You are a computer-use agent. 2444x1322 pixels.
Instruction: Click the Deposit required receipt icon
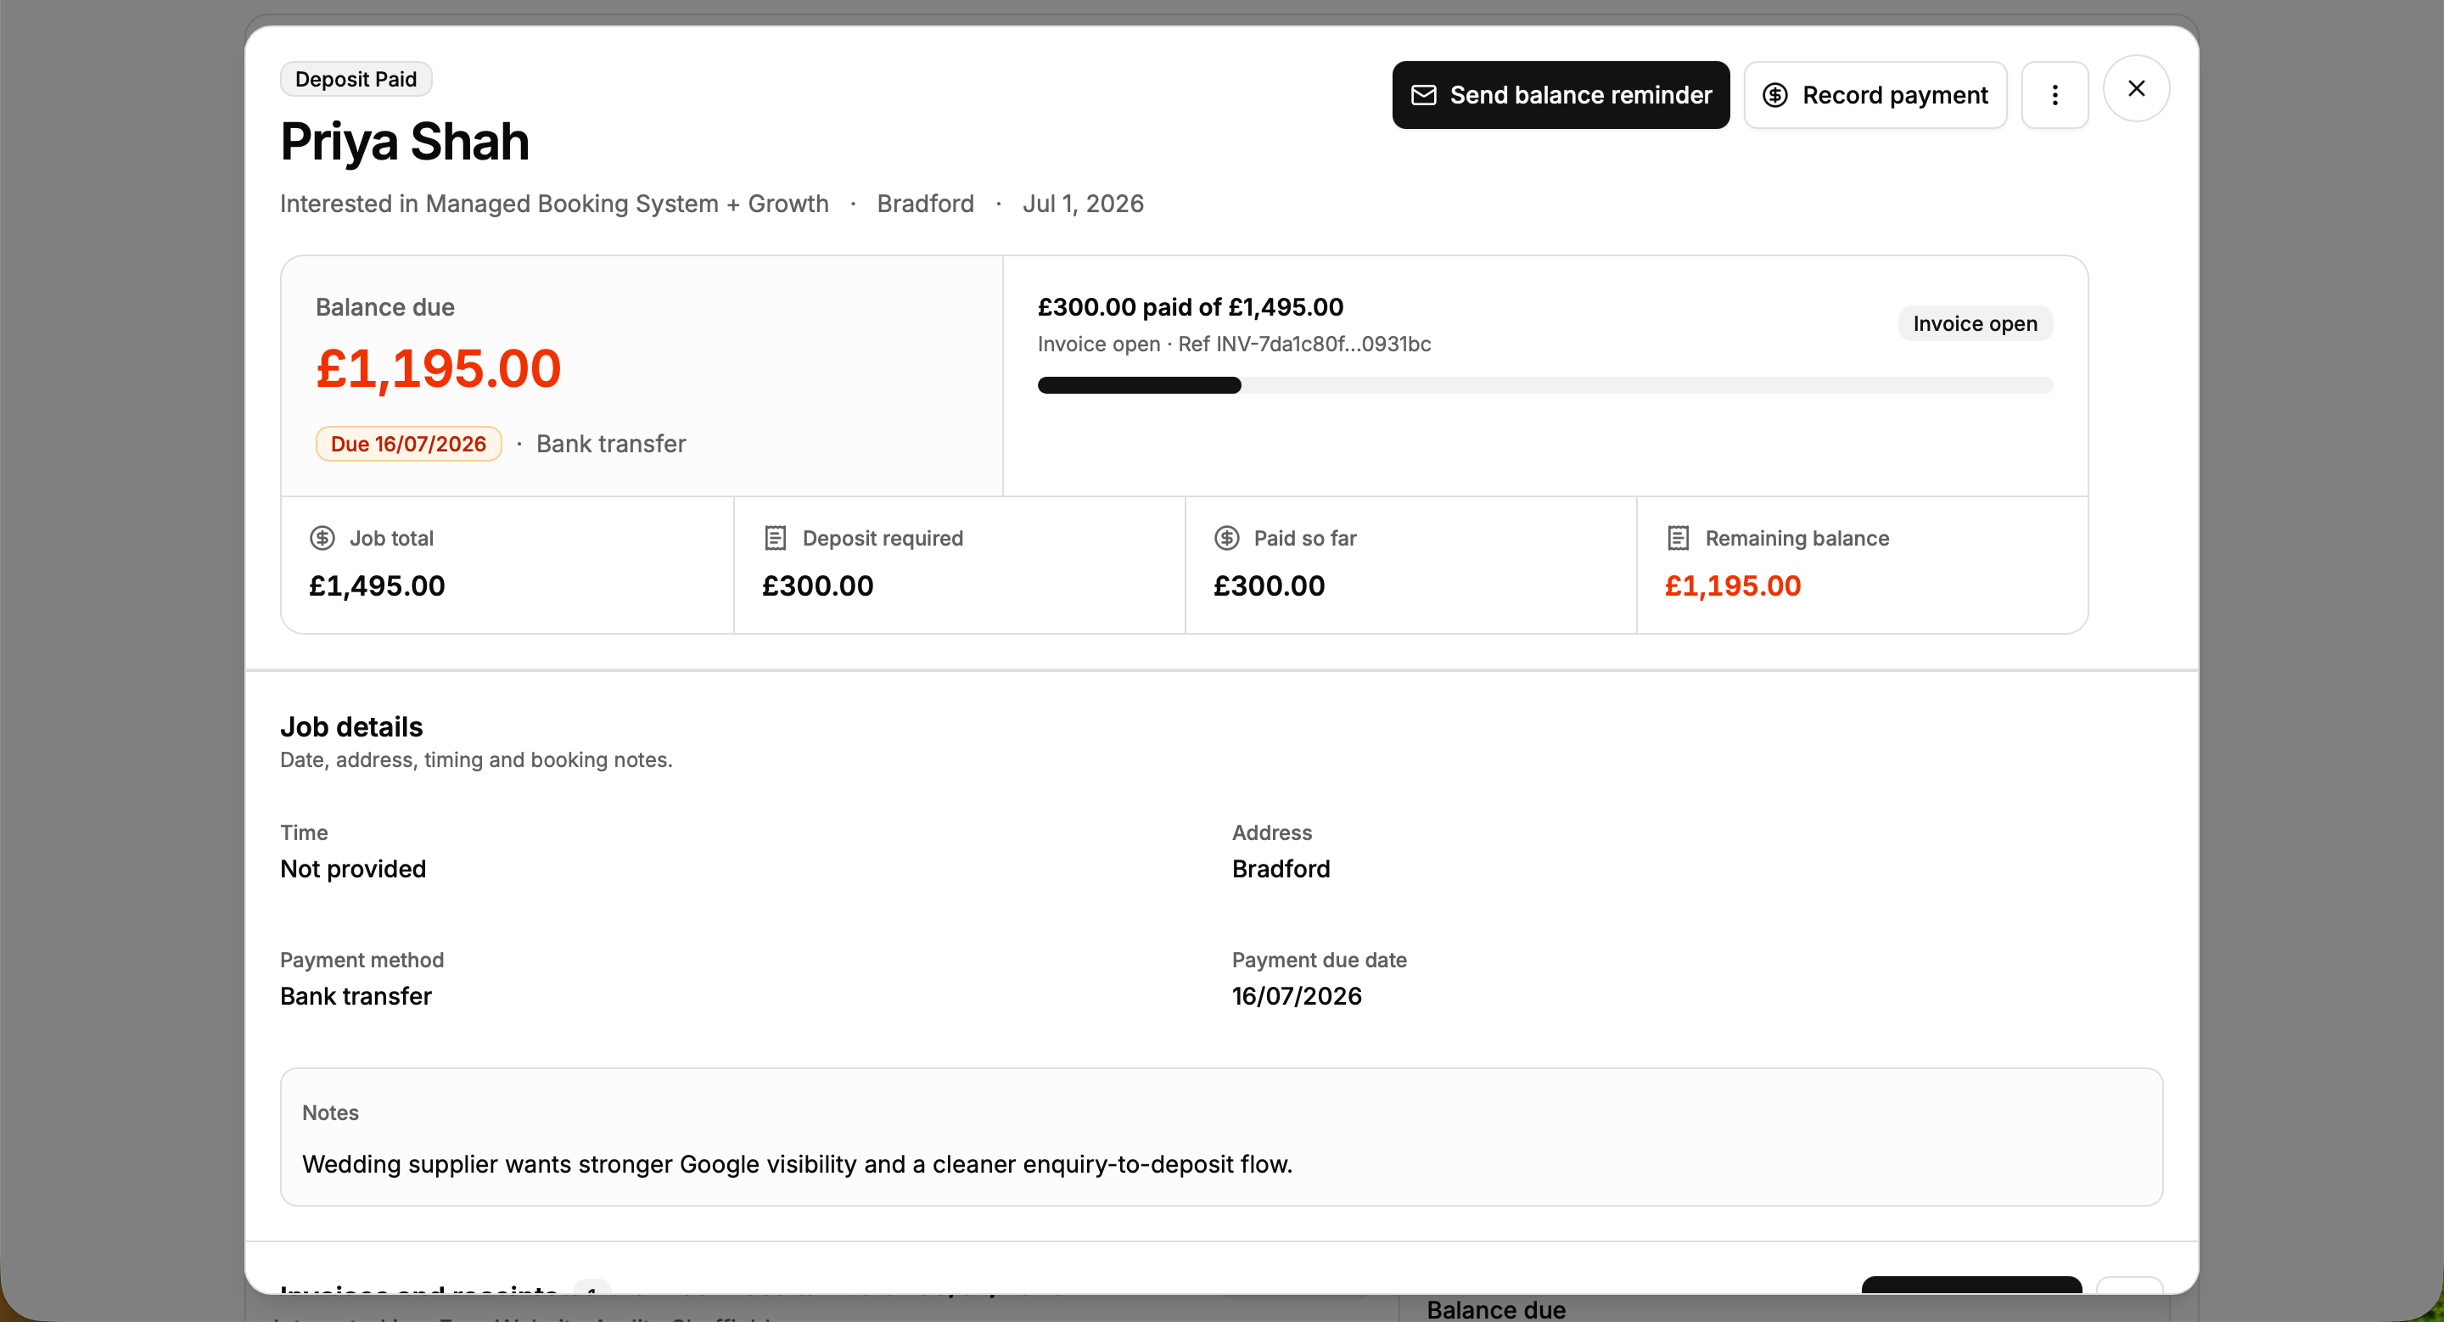pyautogui.click(x=775, y=538)
